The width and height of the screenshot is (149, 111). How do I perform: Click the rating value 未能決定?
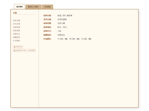[61, 35]
